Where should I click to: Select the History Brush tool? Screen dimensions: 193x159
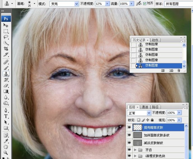pyautogui.click(x=6, y=80)
